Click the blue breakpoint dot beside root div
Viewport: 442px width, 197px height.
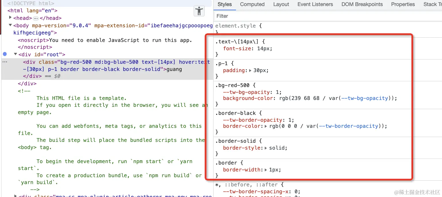5,54
